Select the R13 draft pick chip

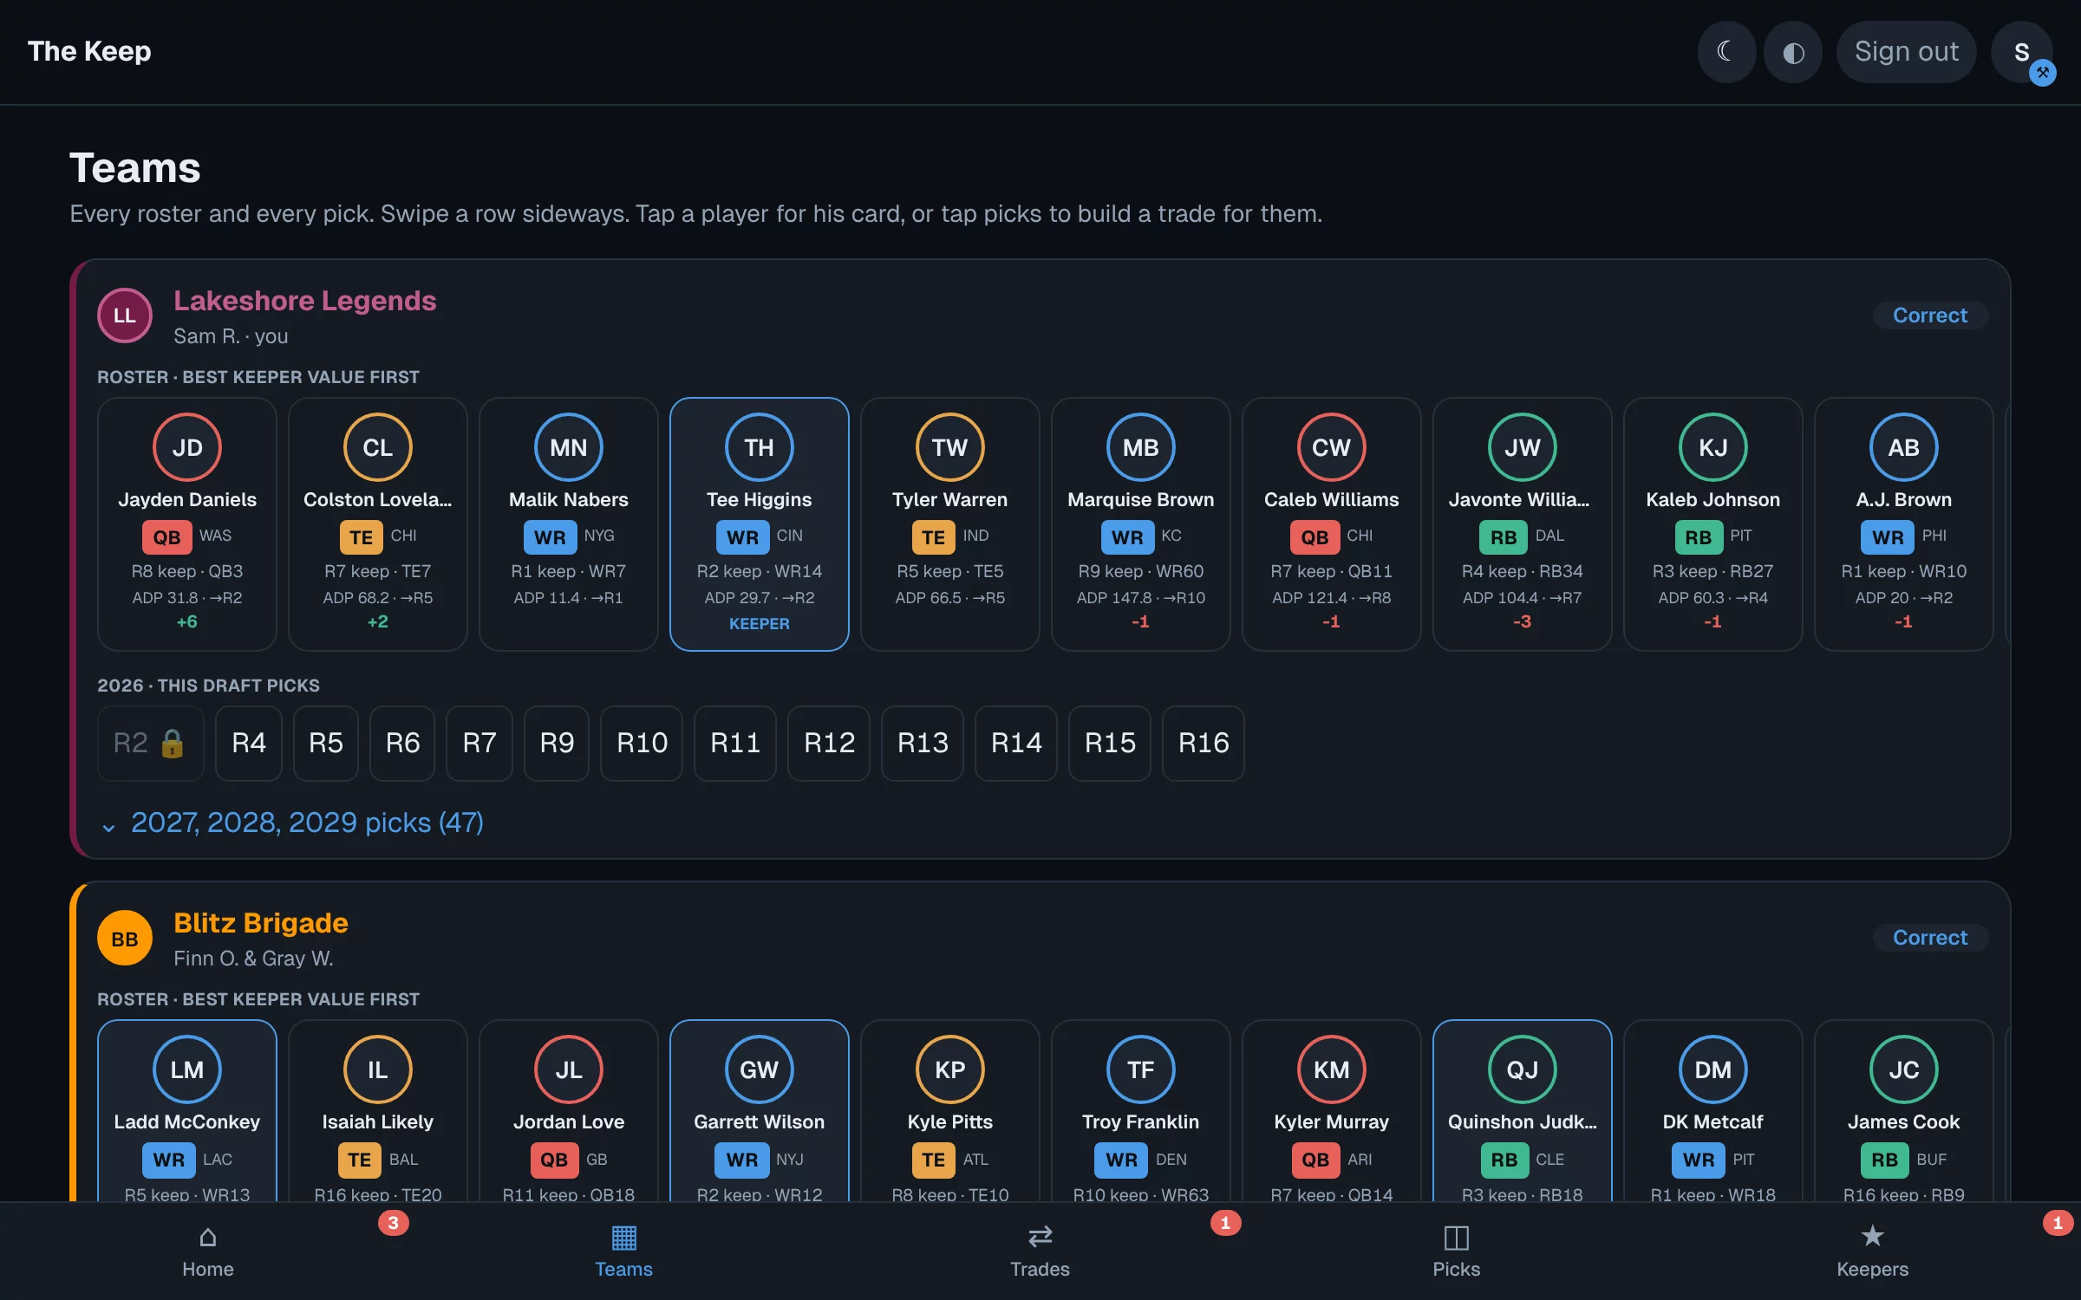(923, 743)
